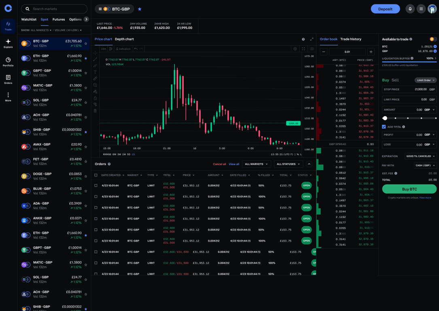Open the chart settings gear

(x=295, y=49)
